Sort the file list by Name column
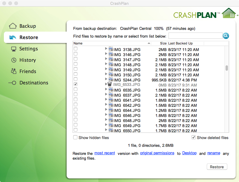239x182 pixels. tap(112, 43)
